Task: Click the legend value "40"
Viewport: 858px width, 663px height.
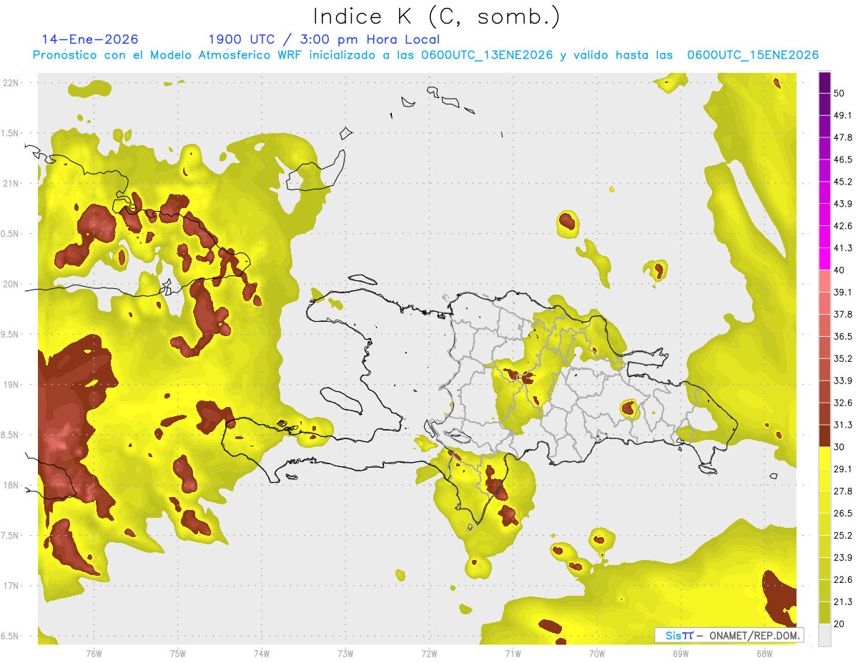Action: tap(839, 270)
